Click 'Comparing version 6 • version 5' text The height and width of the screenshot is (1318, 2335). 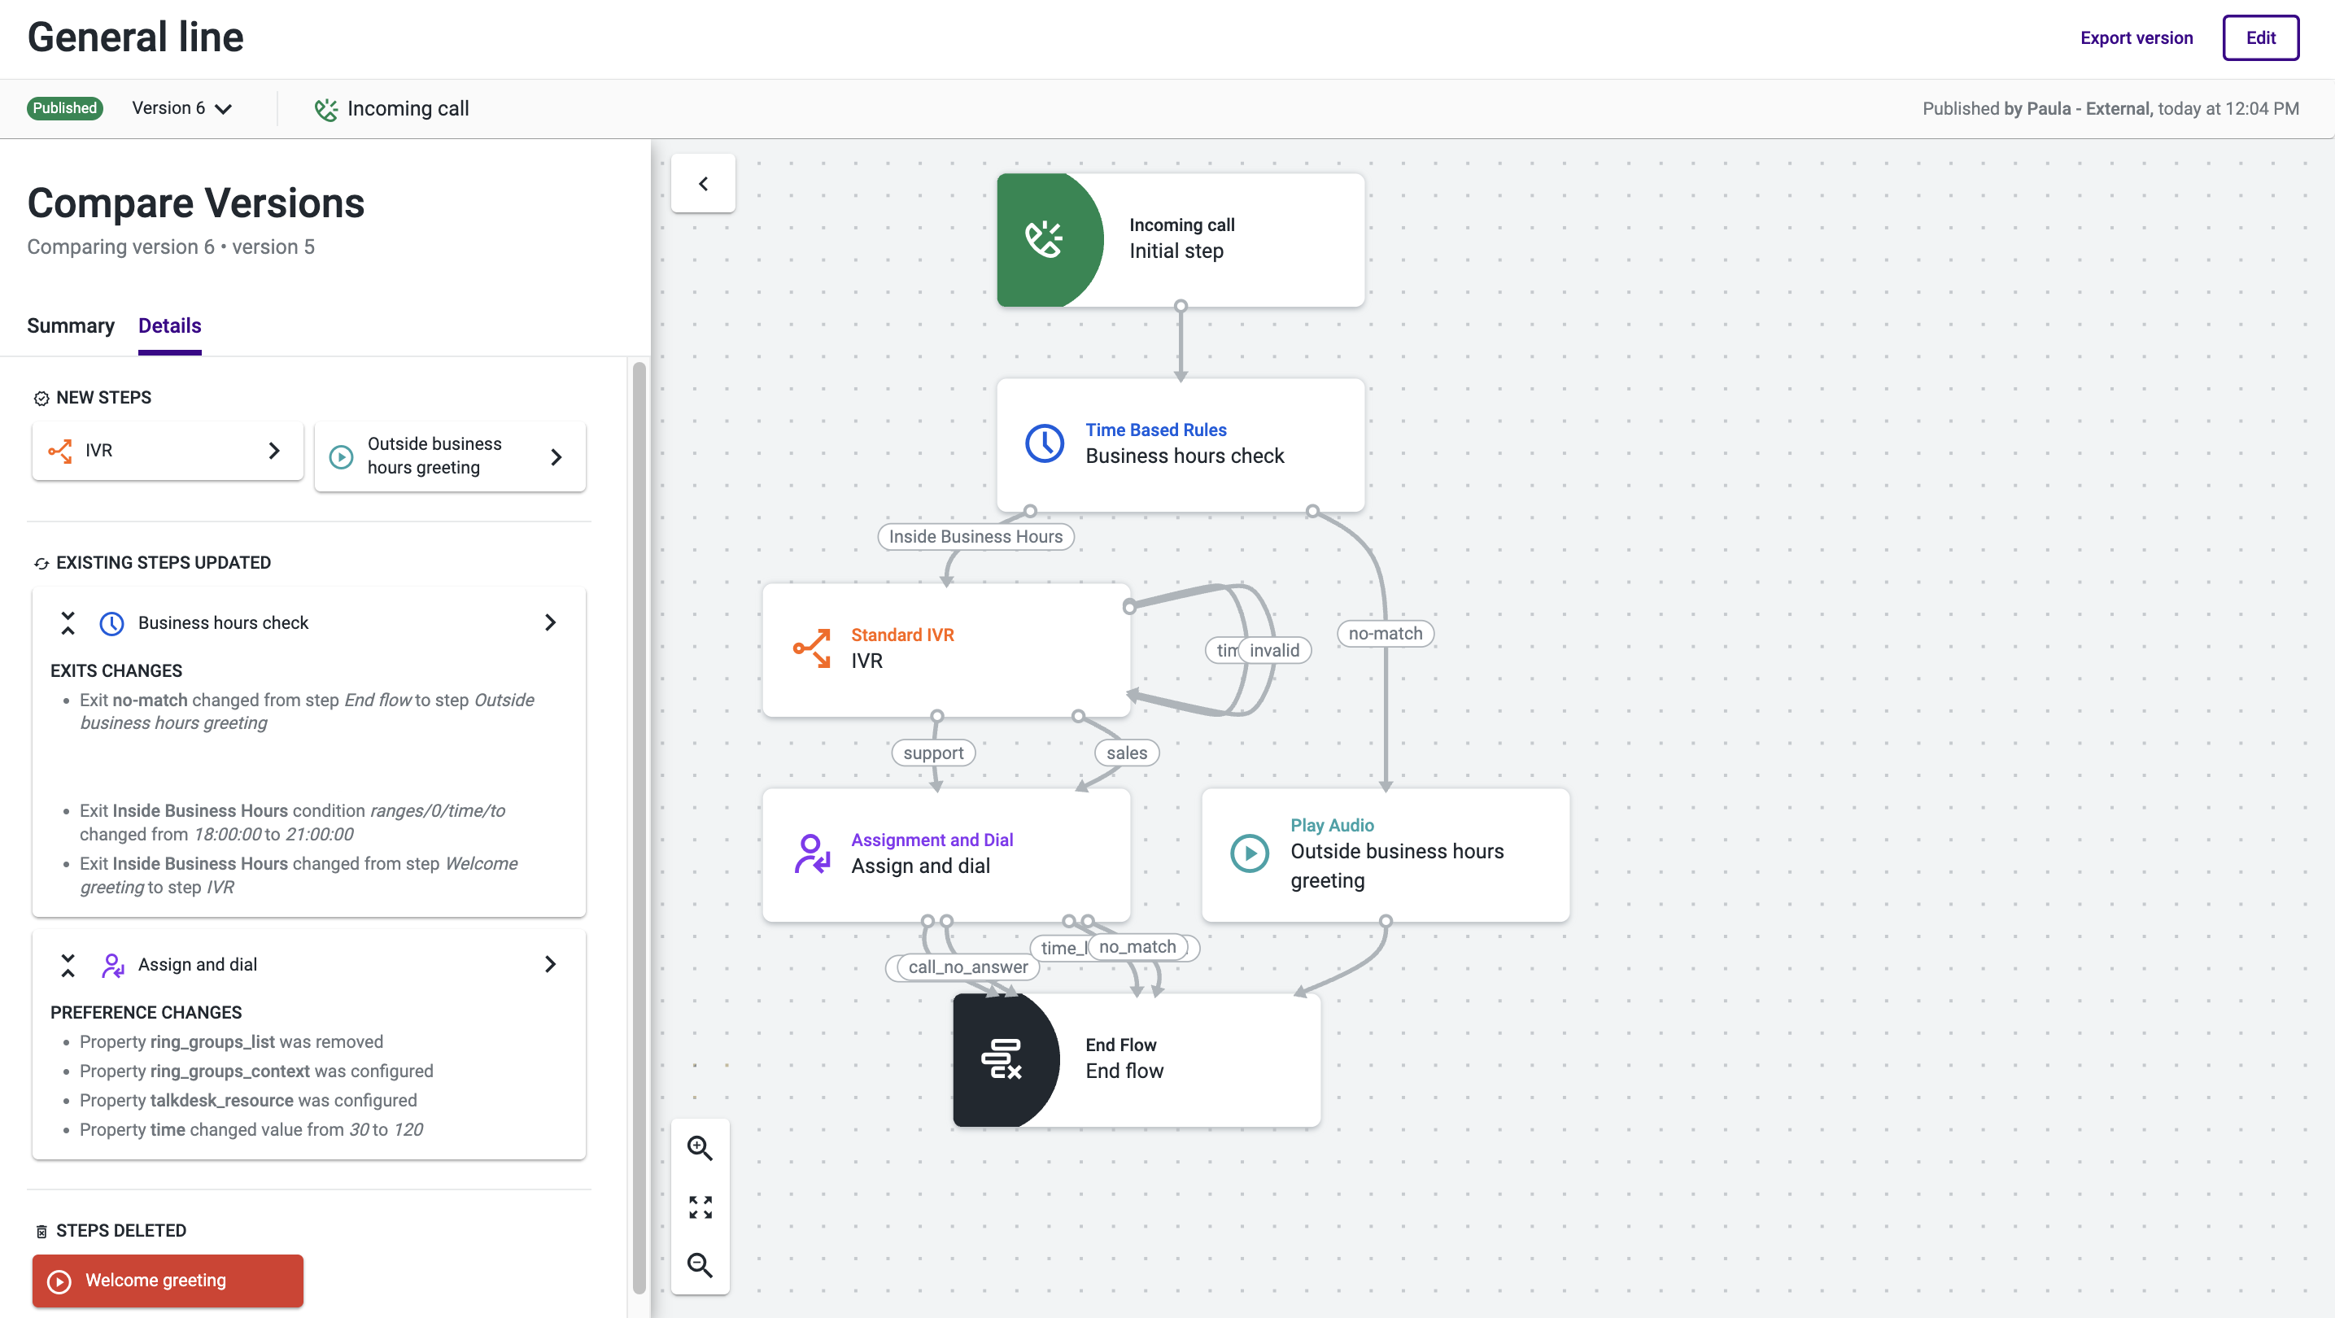coord(170,247)
